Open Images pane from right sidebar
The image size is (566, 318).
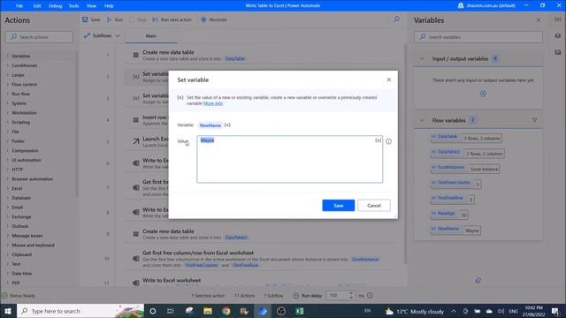pyautogui.click(x=558, y=52)
